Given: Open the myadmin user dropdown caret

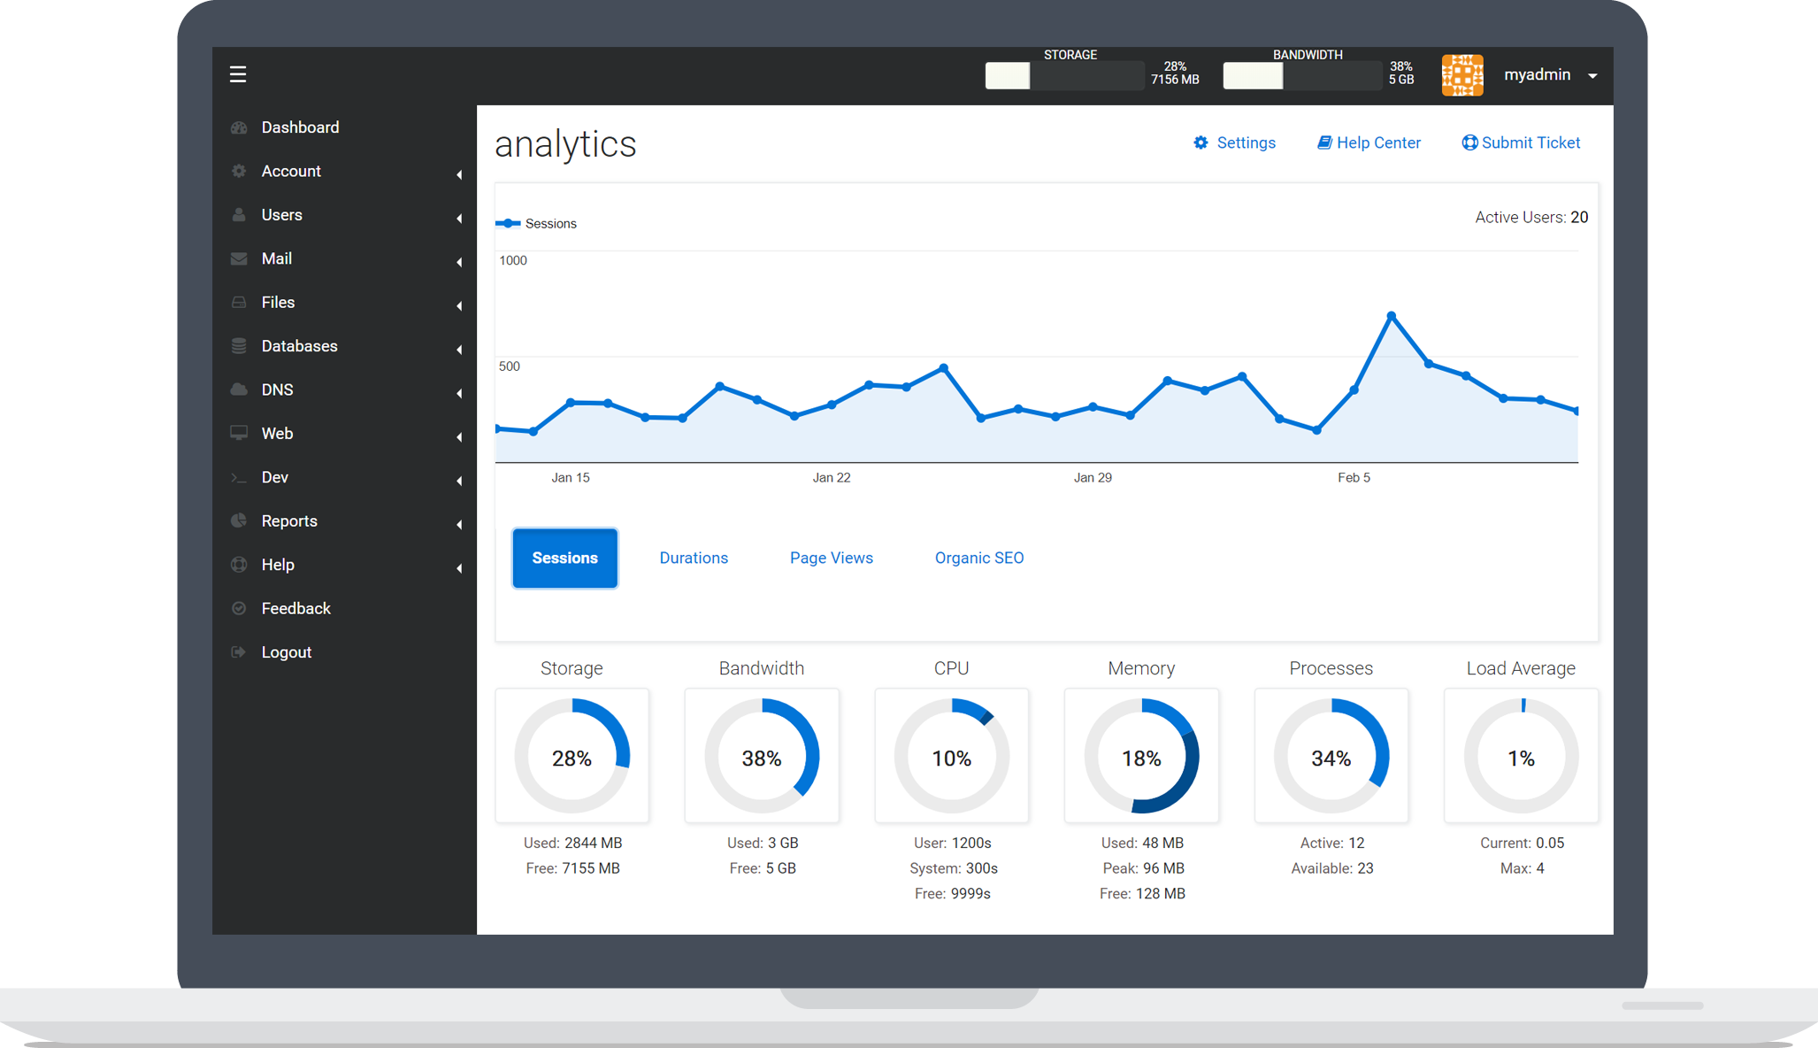Looking at the screenshot, I should click(x=1592, y=76).
